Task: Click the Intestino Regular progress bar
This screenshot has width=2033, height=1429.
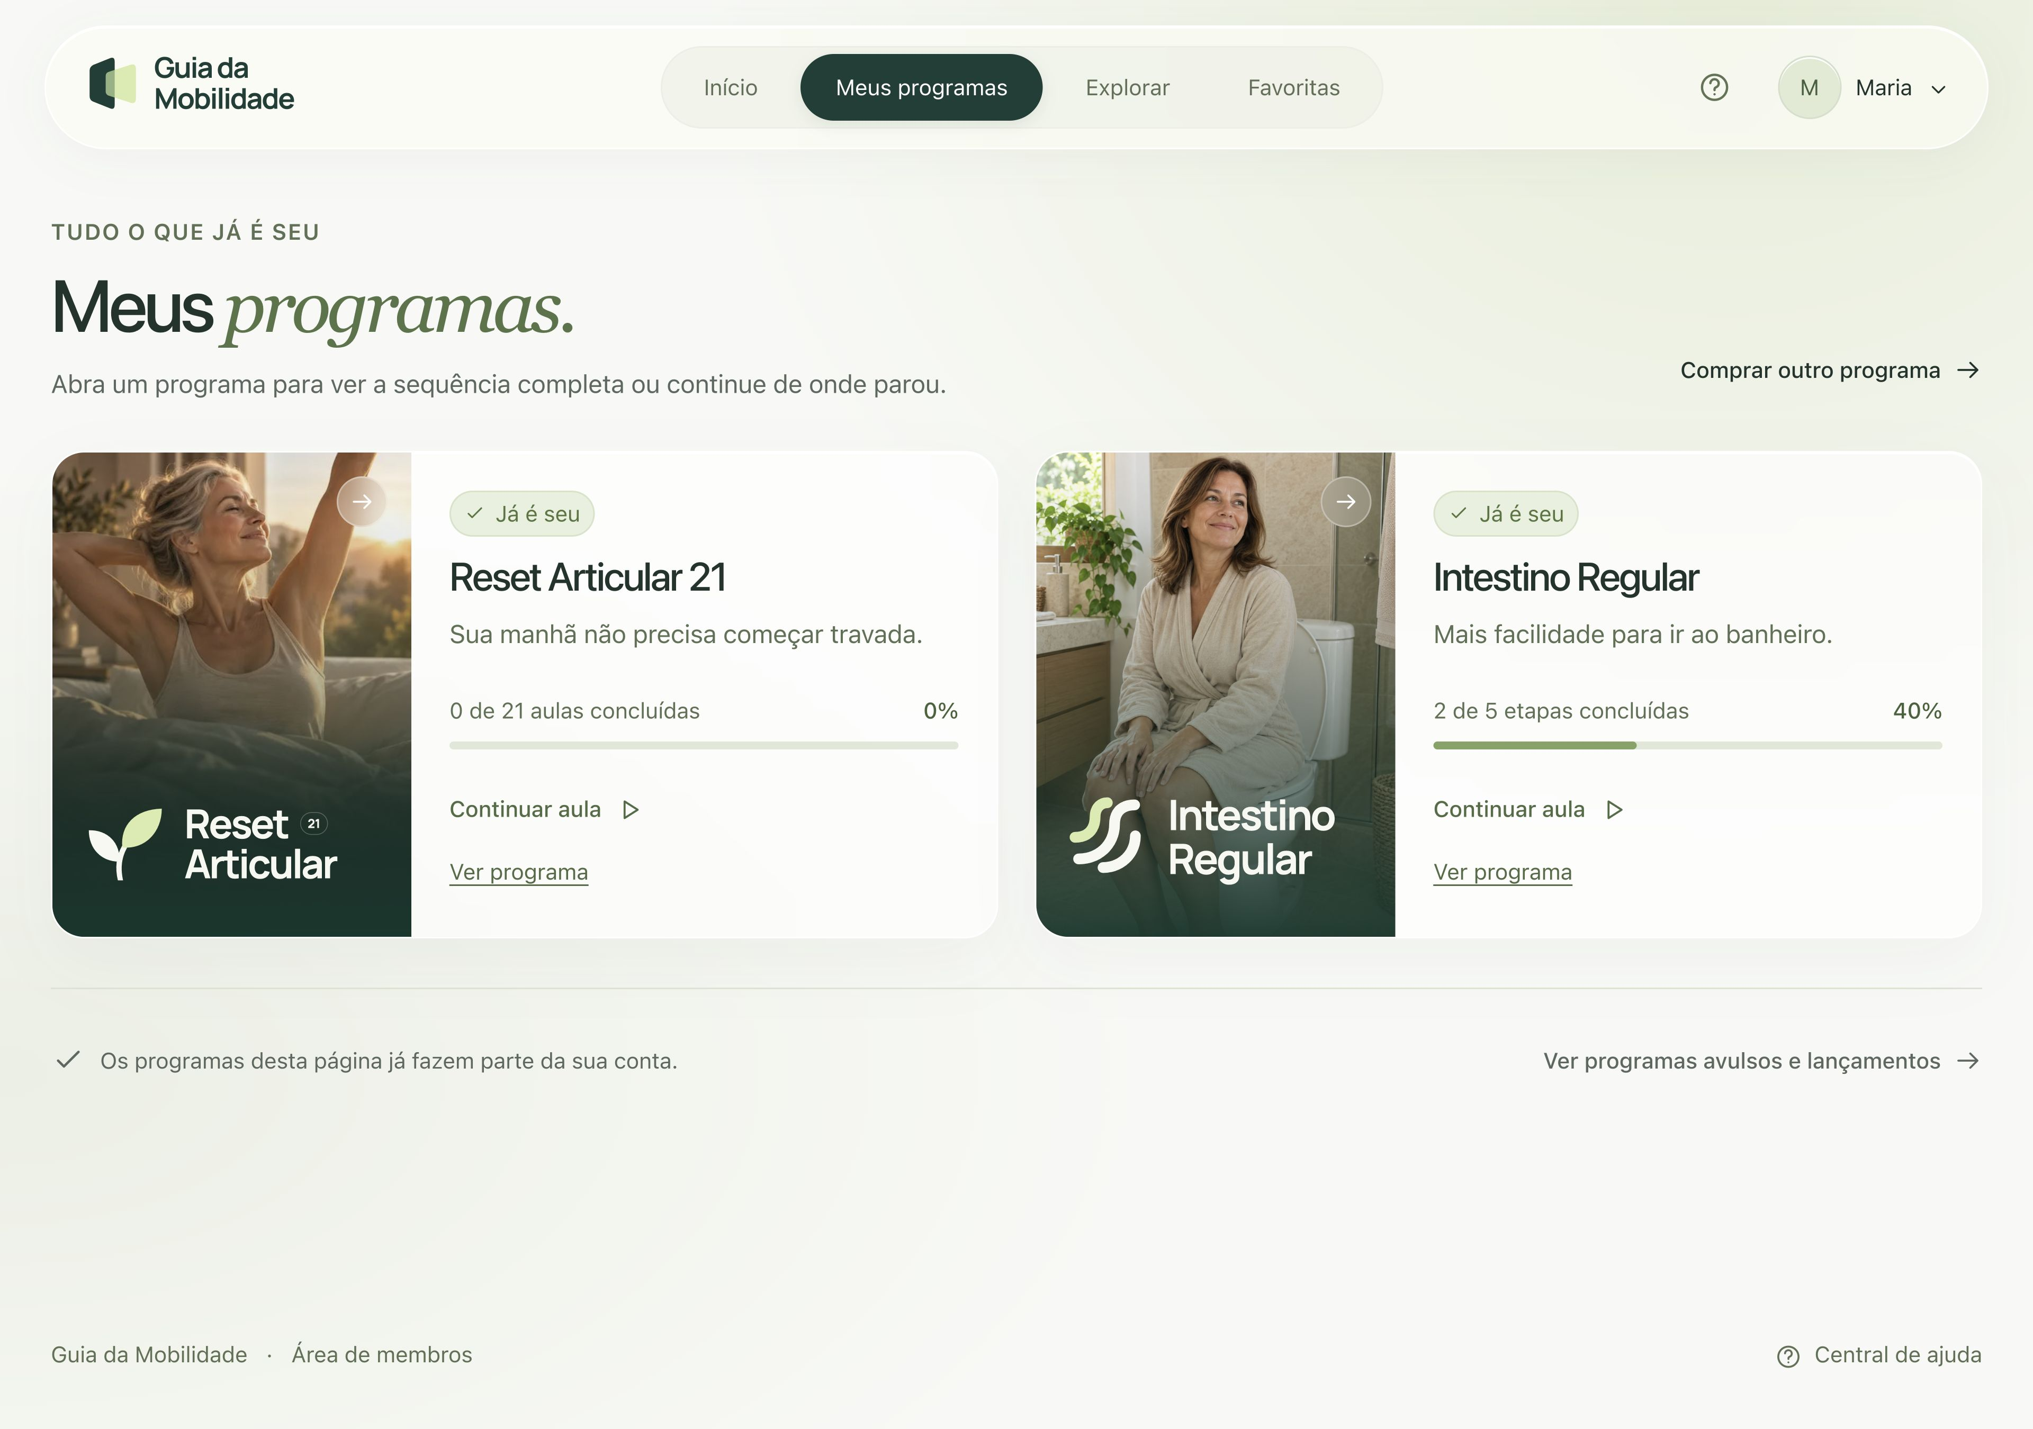Action: 1688,746
